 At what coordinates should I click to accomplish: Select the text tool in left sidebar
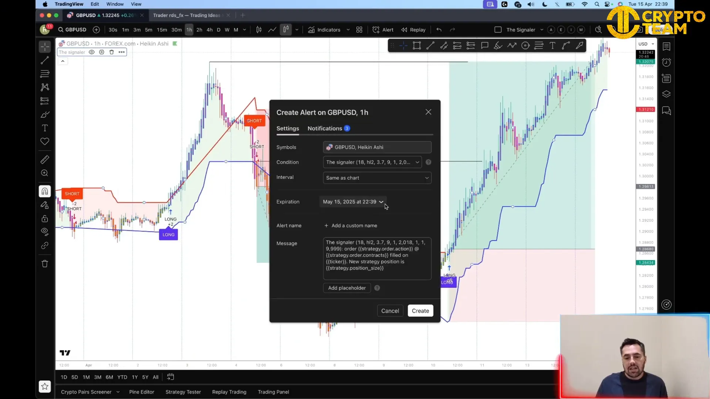click(x=45, y=128)
